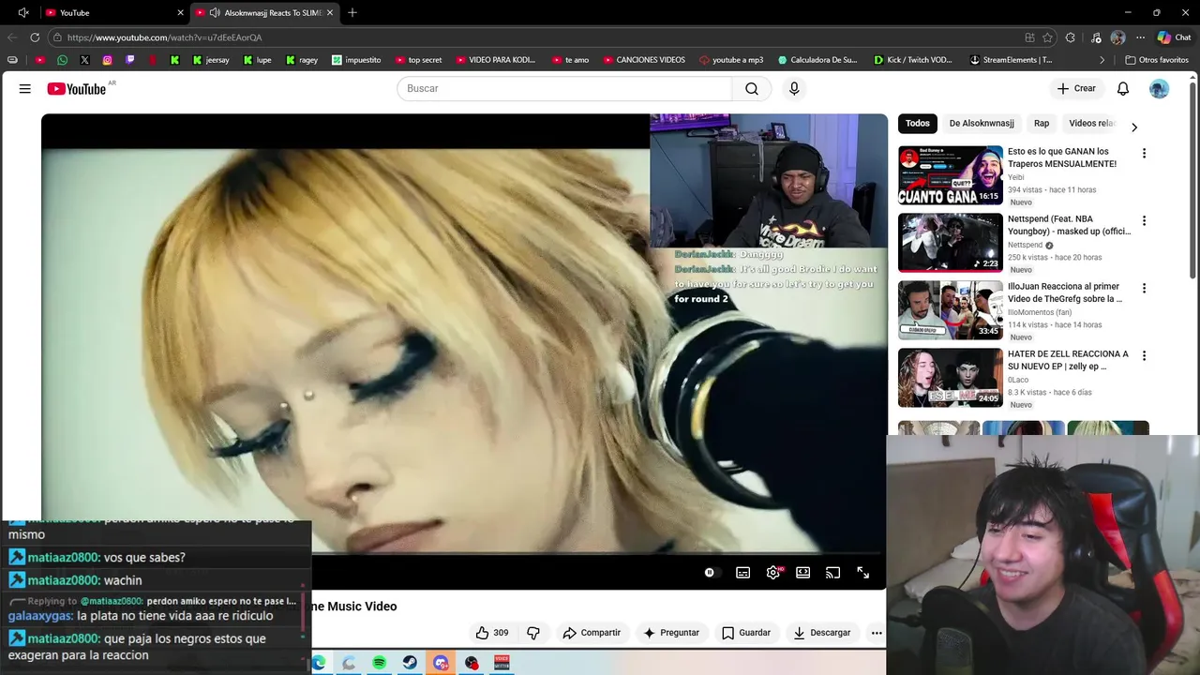Open a new browser tab
Image resolution: width=1200 pixels, height=675 pixels.
coord(352,12)
